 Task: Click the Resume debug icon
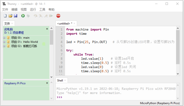pyautogui.click(x=51, y=16)
